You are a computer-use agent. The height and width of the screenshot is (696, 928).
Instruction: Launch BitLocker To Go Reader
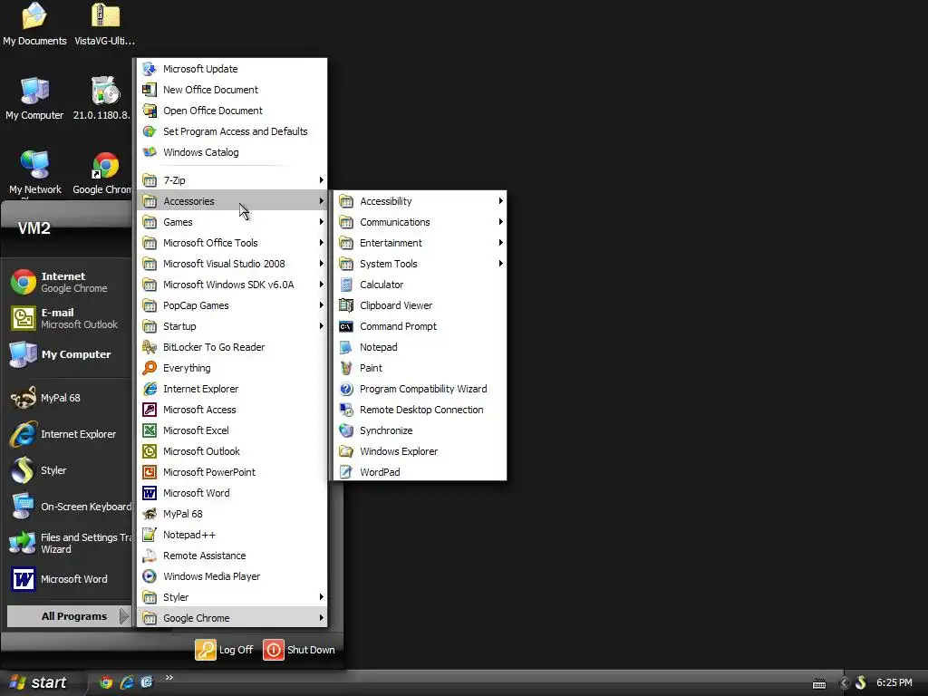pos(232,347)
